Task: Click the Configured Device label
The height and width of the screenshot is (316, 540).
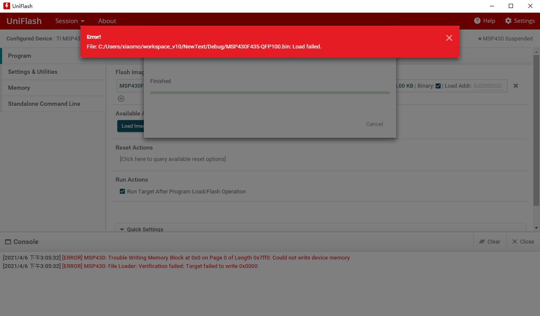Action: point(30,38)
